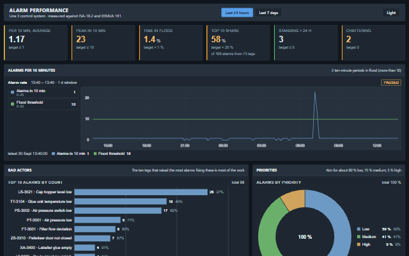Click the 100 % donut center label
This screenshot has height=256, width=409.
[305, 237]
